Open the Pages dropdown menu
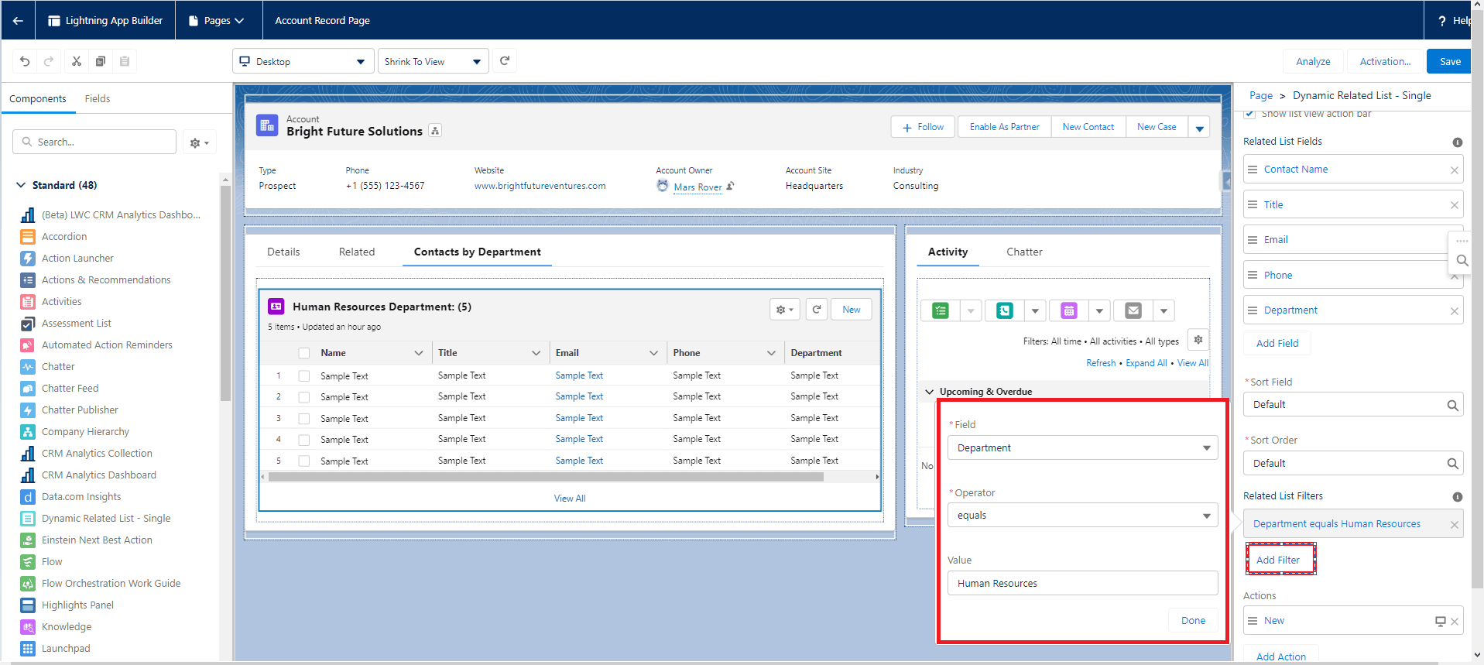1484x665 pixels. click(218, 21)
